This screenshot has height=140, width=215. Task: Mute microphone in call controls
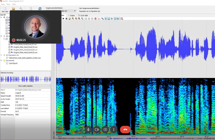88,129
